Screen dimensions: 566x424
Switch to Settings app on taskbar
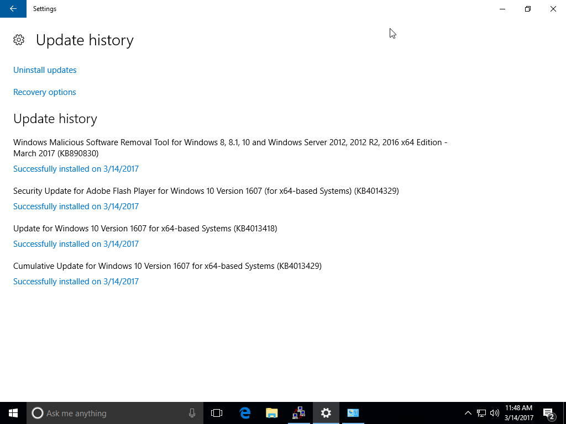pos(326,413)
